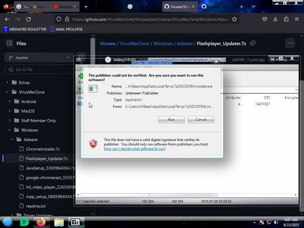Click the padlock site info icon
Viewport: 304px width, 228px height.
(67, 19)
